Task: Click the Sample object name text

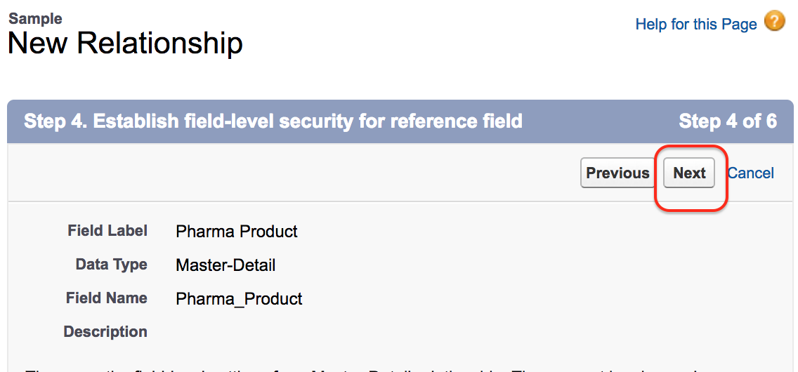Action: pyautogui.click(x=35, y=18)
